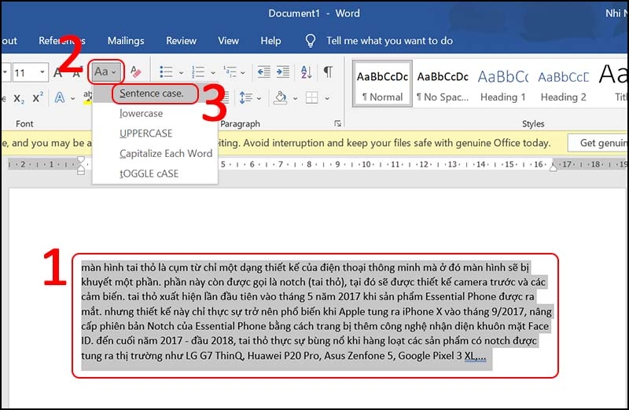Viewport: 629px width, 410px height.
Task: Toggle Subscript formatting
Action: click(x=18, y=98)
